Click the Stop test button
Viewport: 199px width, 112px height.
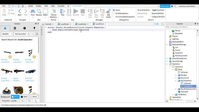(83, 11)
